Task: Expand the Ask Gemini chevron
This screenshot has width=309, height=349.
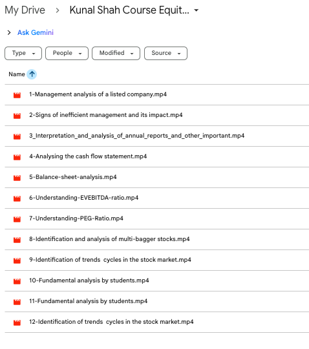Action: point(9,33)
